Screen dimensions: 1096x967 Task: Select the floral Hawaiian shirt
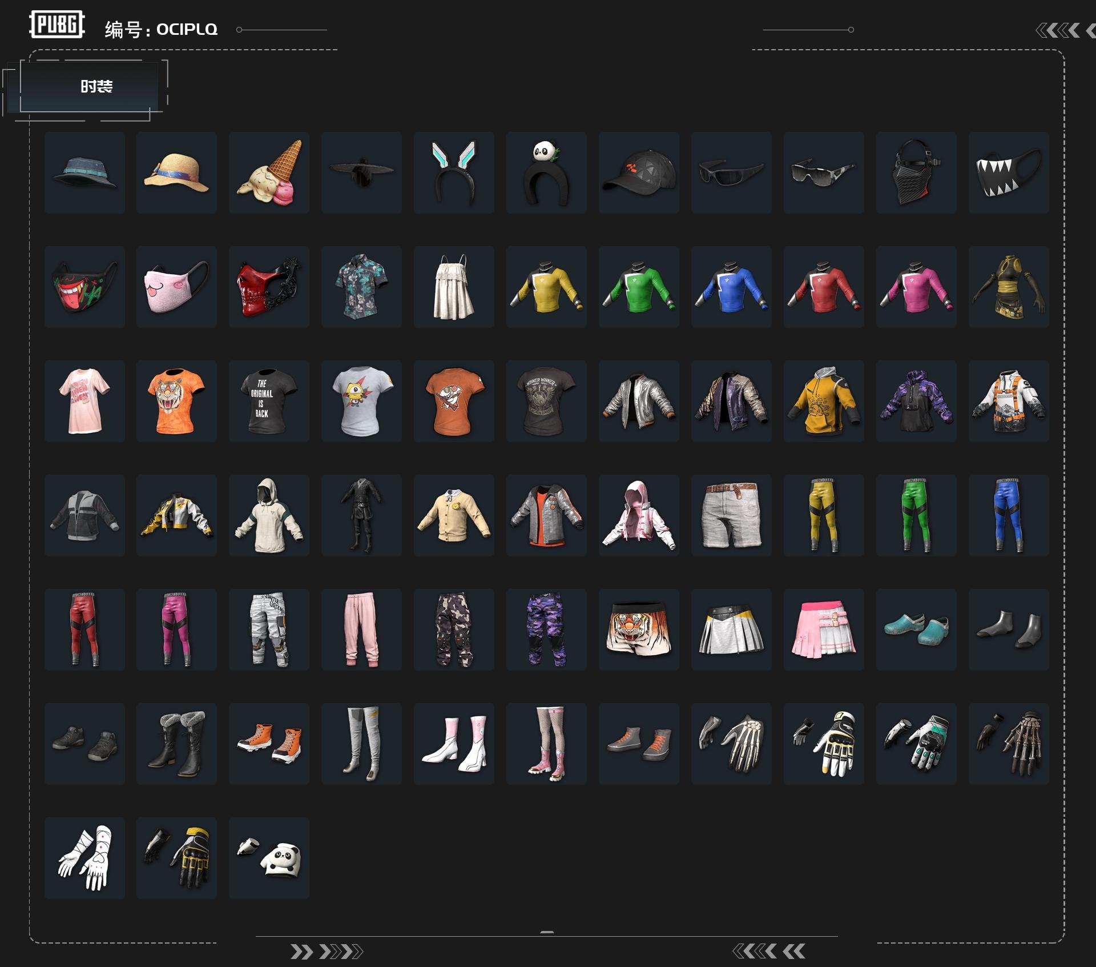(x=361, y=287)
